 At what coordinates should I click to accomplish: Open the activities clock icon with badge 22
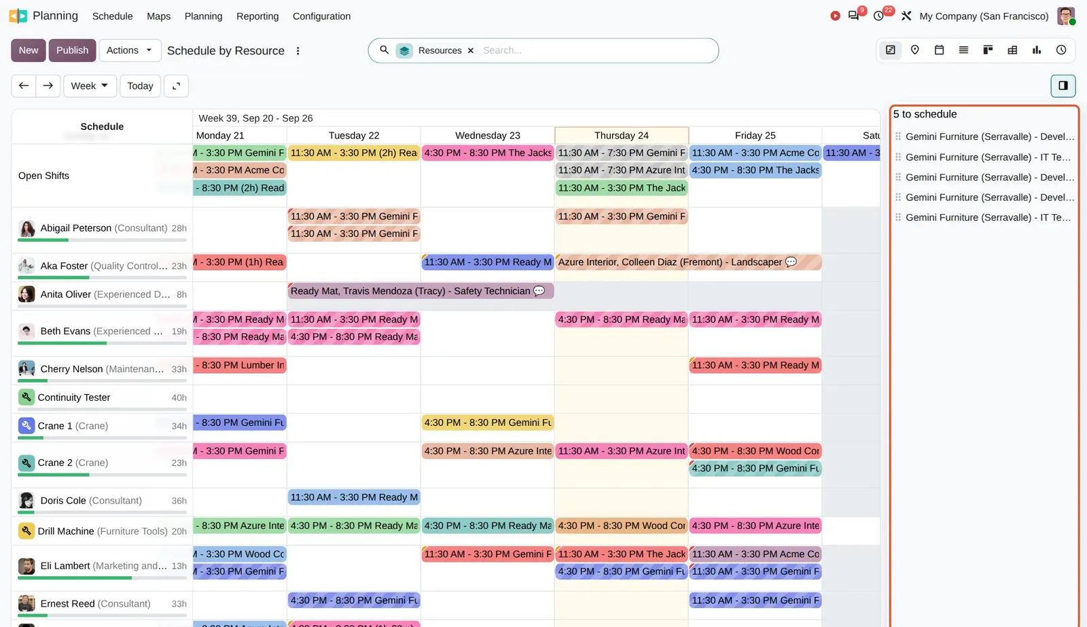point(878,16)
